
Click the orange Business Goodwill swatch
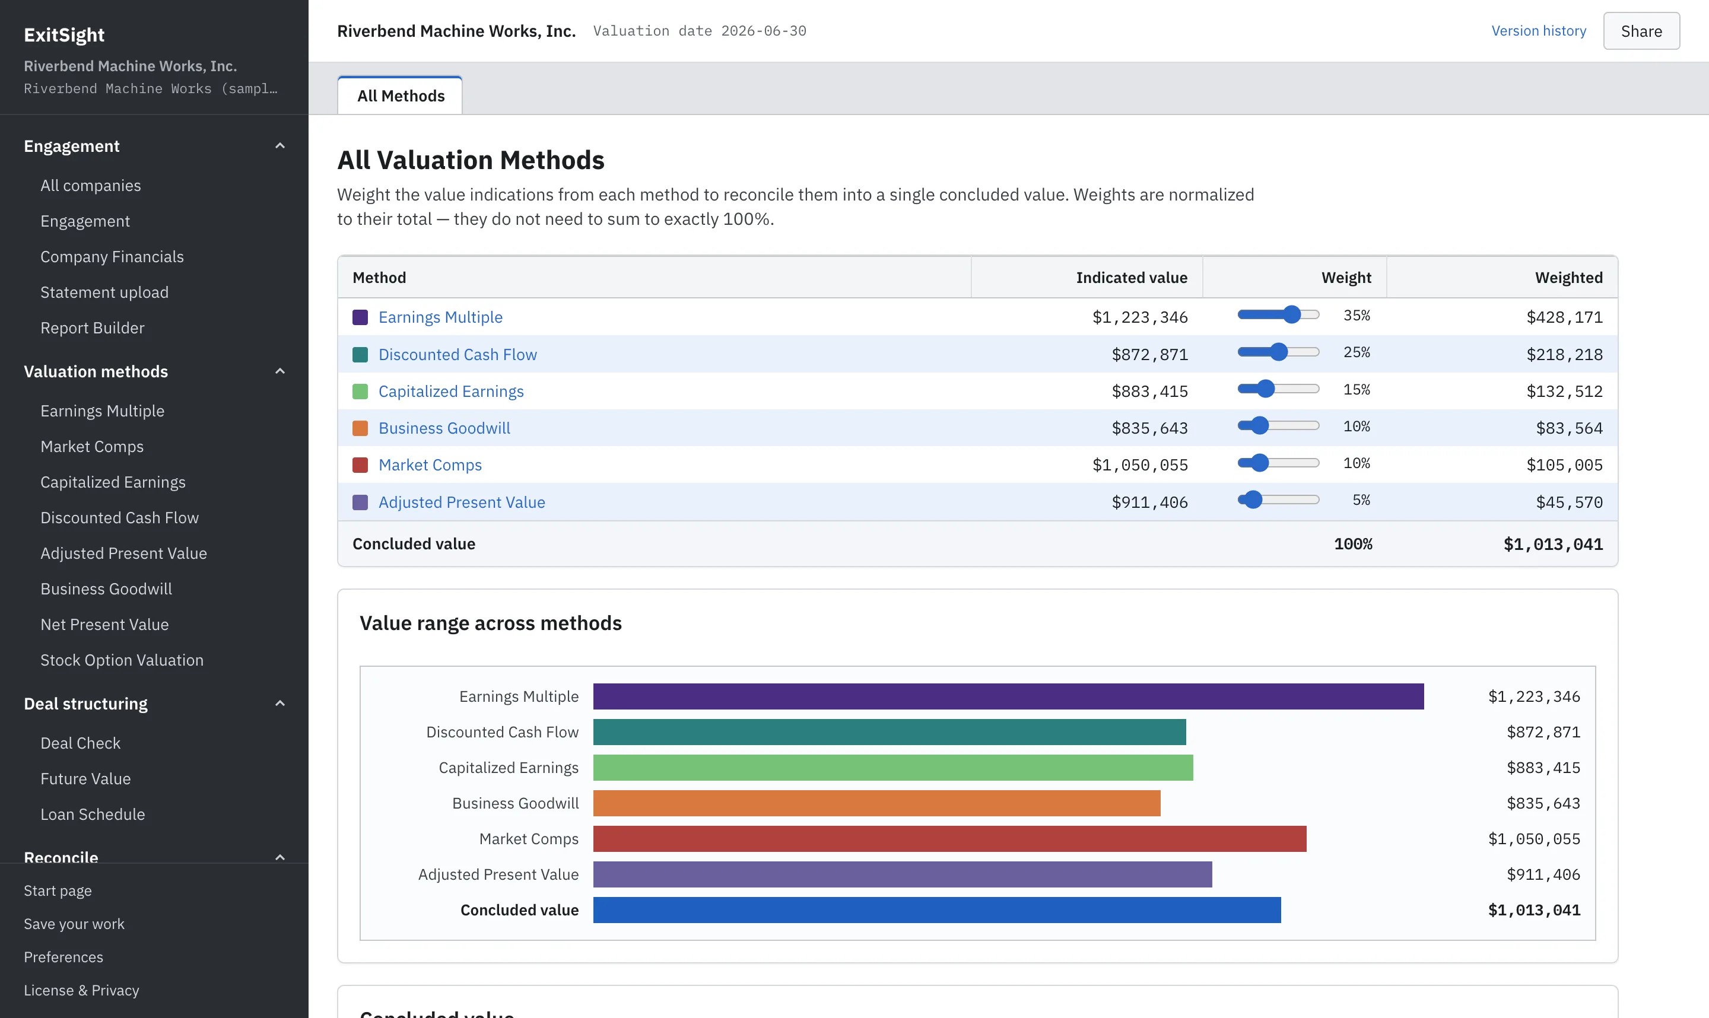point(360,428)
